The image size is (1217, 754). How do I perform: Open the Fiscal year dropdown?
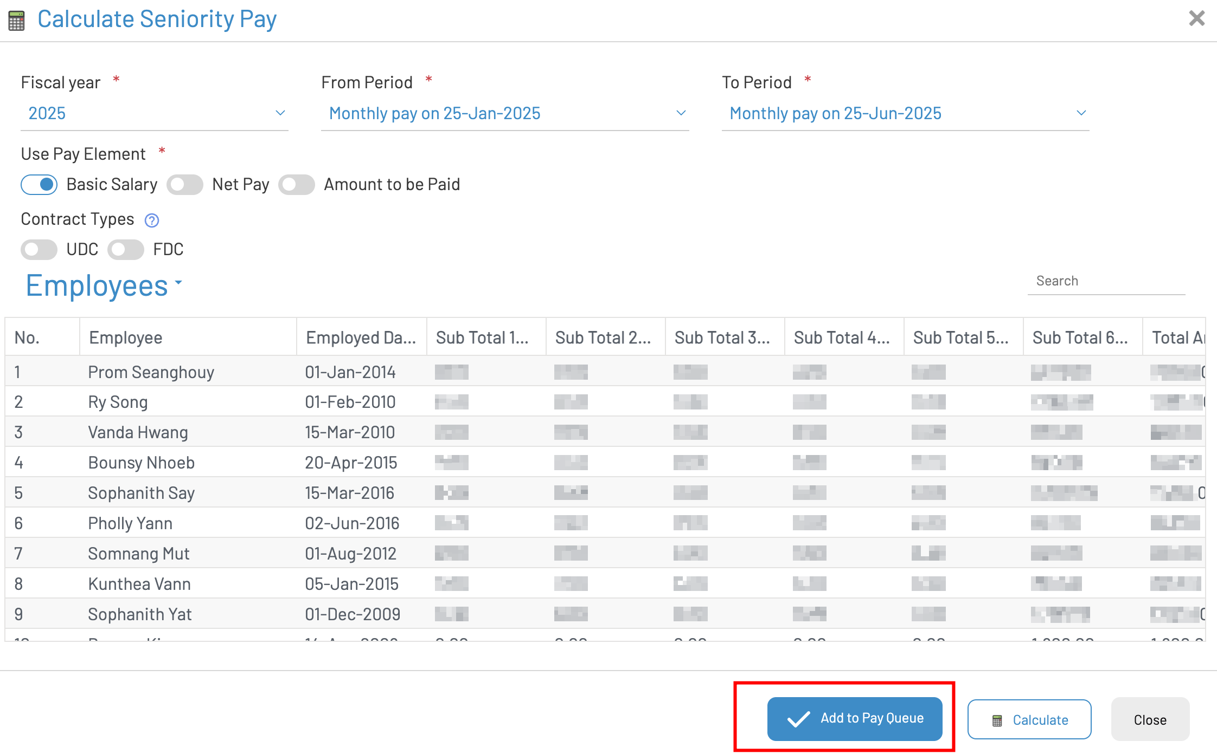[x=154, y=114]
